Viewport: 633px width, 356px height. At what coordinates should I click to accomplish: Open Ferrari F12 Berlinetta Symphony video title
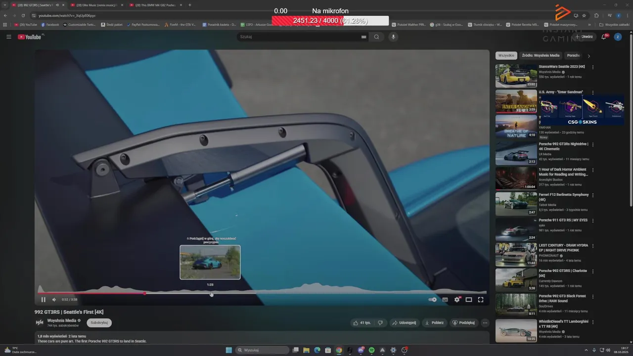coord(564,197)
